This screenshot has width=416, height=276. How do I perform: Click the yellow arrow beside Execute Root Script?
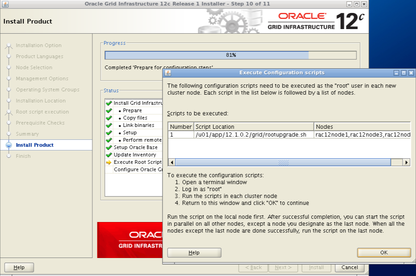coord(109,162)
